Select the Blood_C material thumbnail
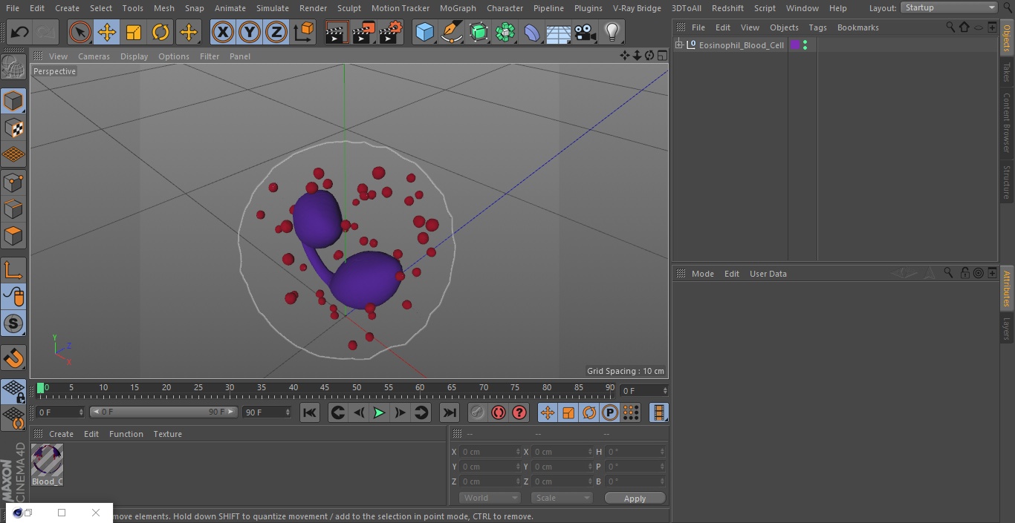The image size is (1015, 523). [47, 460]
